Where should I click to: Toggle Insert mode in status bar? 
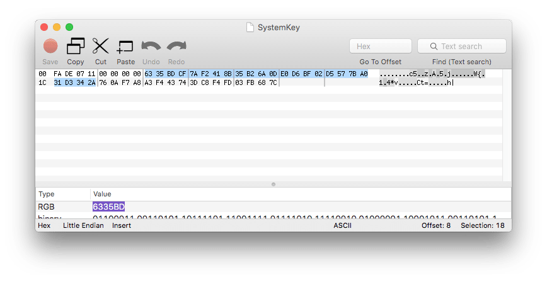pyautogui.click(x=122, y=225)
